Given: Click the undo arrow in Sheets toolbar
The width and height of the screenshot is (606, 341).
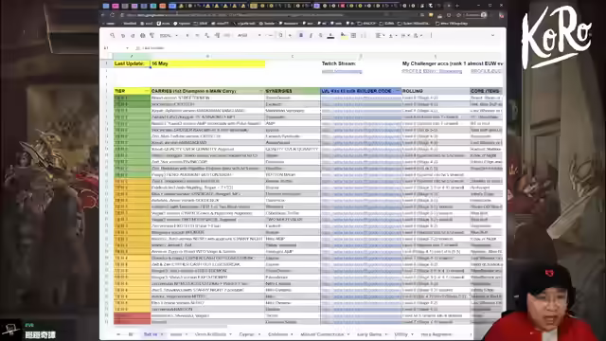Looking at the screenshot, I should [x=123, y=36].
